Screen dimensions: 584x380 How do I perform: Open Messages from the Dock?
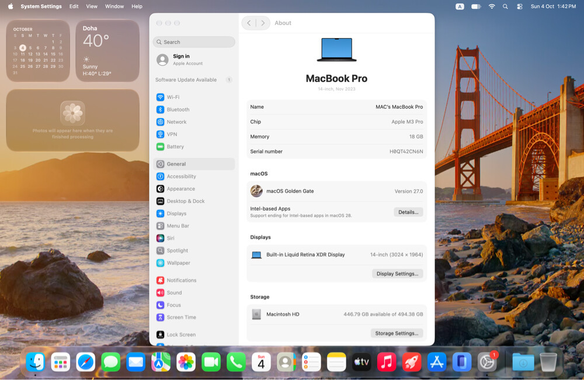pos(110,362)
